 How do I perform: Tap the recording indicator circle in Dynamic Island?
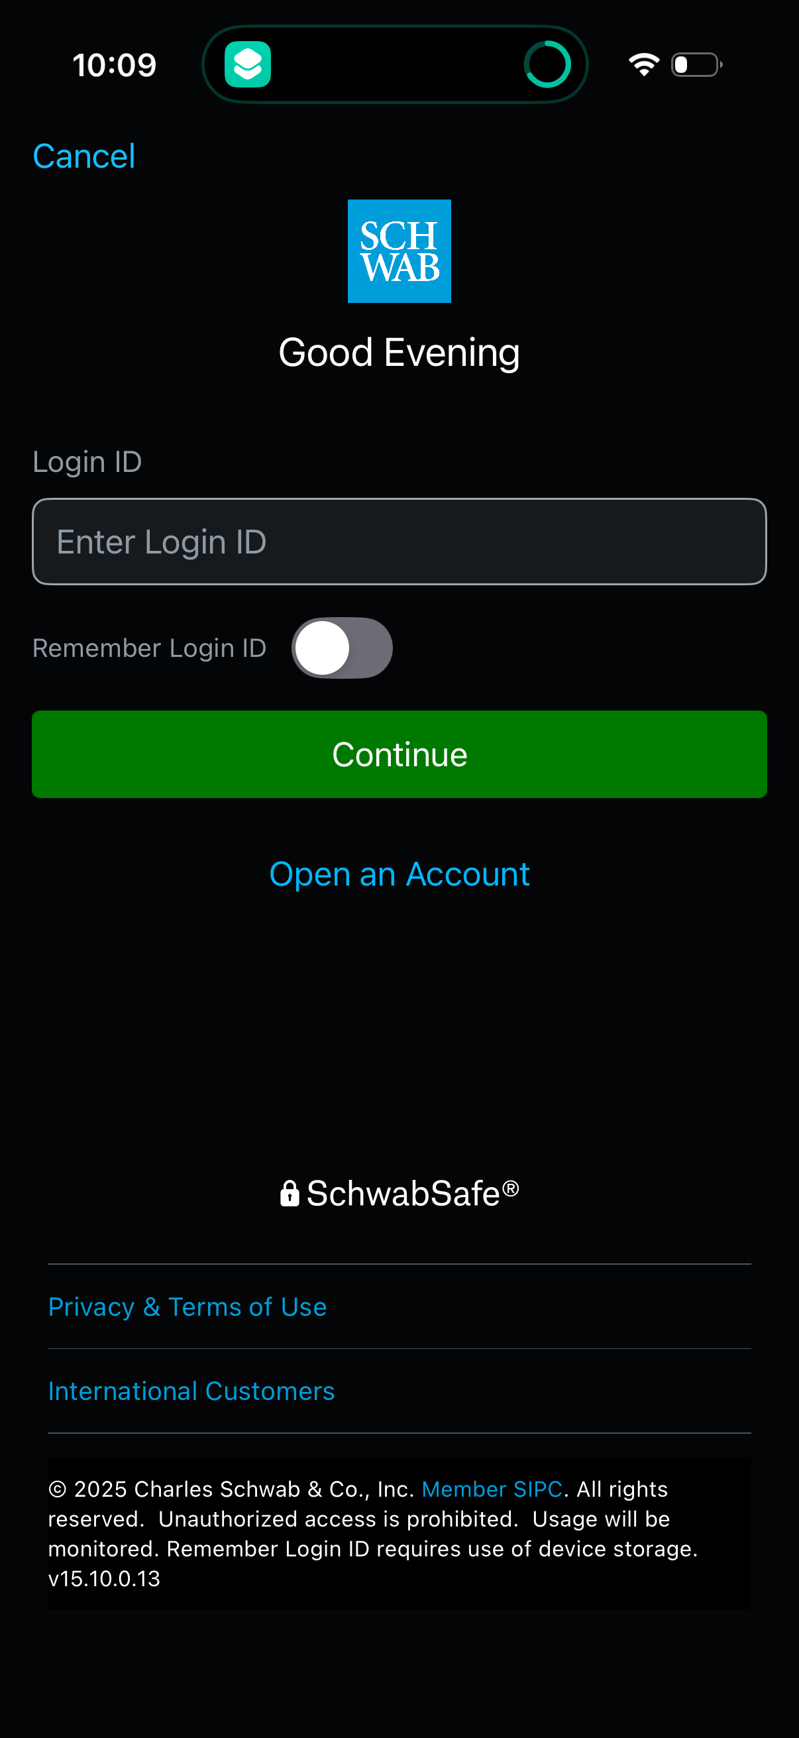coord(547,64)
